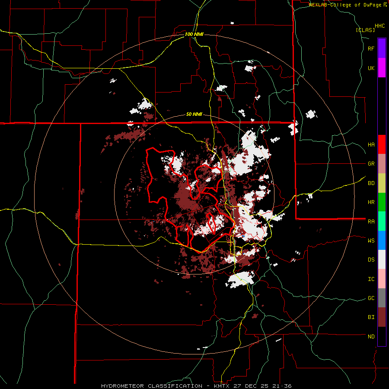The width and height of the screenshot is (389, 389).
Task: Click the ND no data black swatch
Action: [382, 336]
